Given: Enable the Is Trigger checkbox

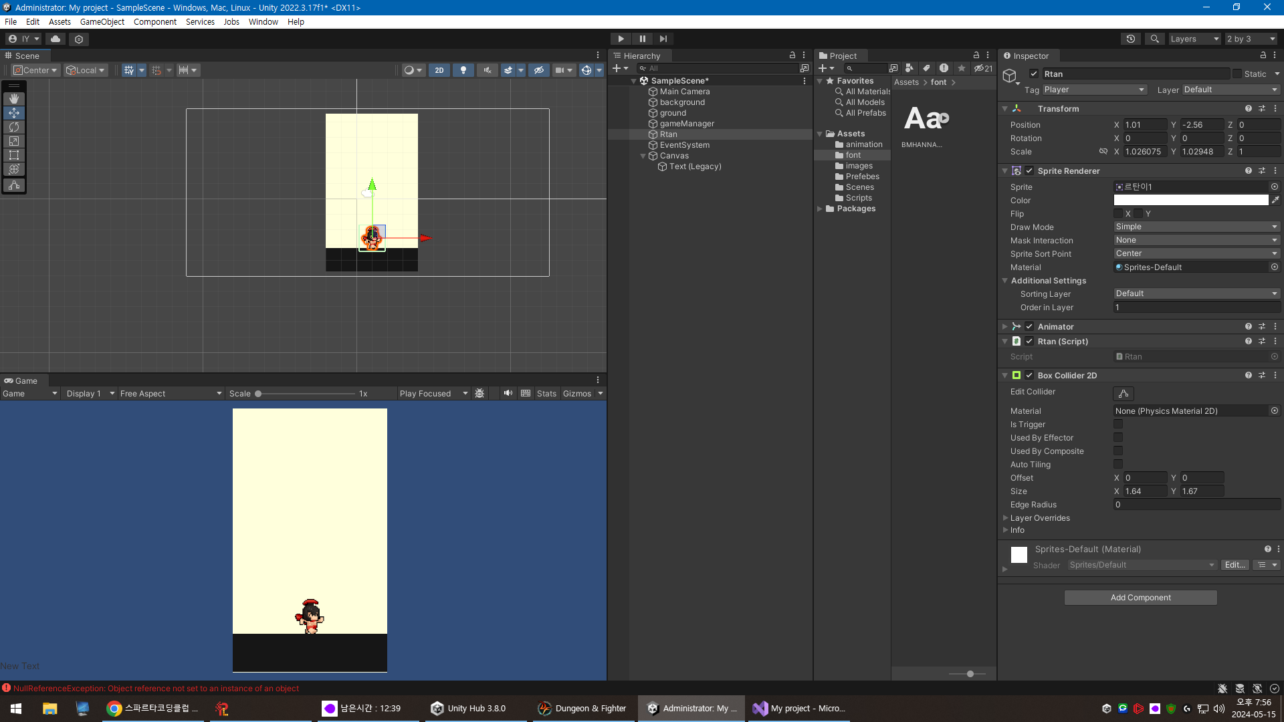Looking at the screenshot, I should click(x=1118, y=424).
